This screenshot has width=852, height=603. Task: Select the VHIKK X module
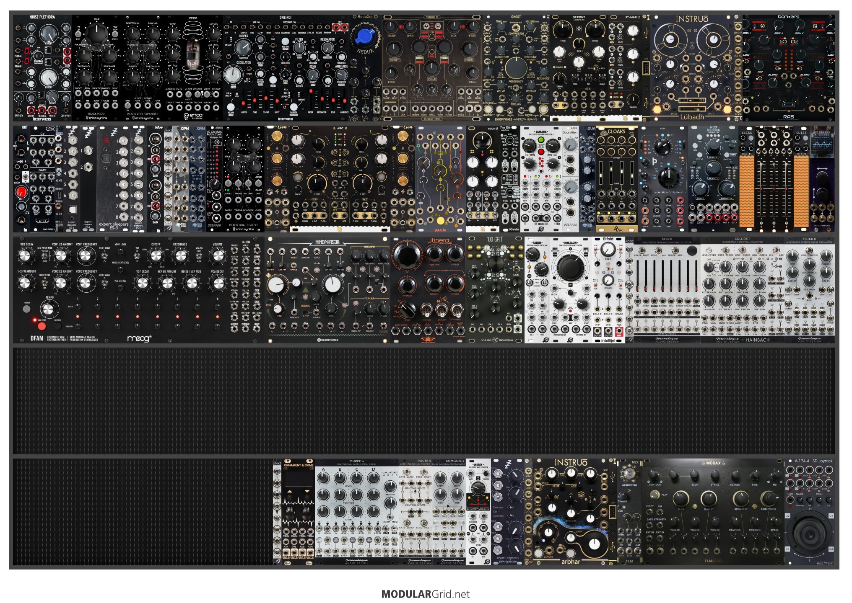click(x=432, y=68)
